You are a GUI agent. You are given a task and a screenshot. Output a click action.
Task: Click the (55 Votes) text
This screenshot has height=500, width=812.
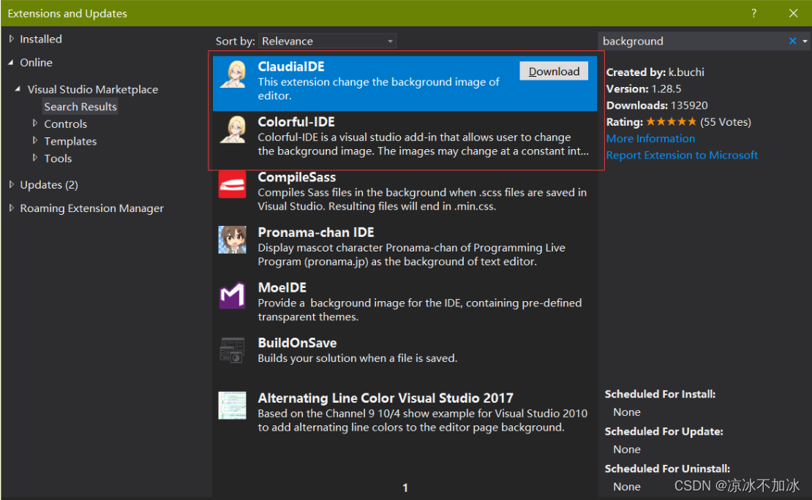pos(725,121)
